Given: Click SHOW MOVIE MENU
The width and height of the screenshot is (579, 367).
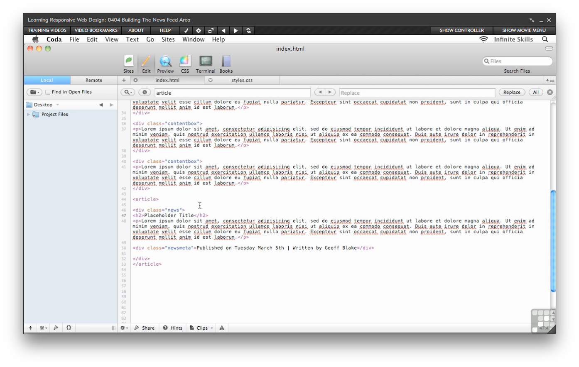Looking at the screenshot, I should point(524,30).
